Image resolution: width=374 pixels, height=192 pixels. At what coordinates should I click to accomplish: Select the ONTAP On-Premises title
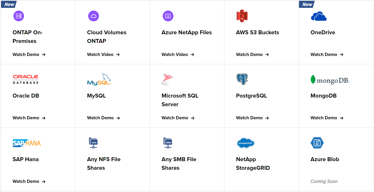27,37
